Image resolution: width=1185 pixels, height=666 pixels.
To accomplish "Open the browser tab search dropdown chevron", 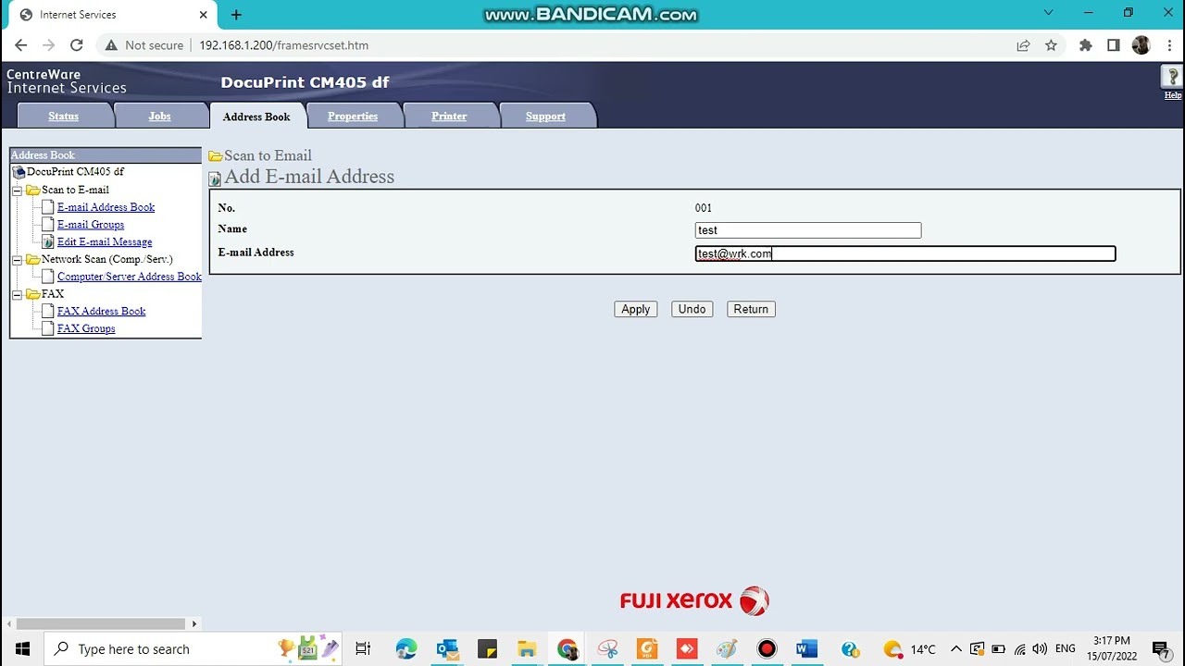I will coord(1048,13).
